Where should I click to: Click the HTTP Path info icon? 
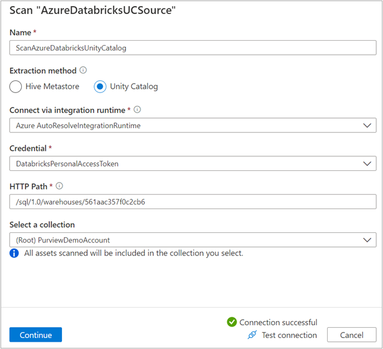click(59, 187)
